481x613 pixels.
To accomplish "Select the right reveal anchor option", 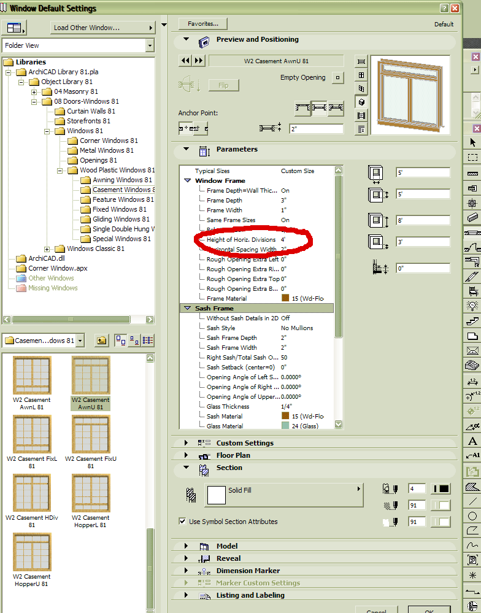I will pos(336,108).
